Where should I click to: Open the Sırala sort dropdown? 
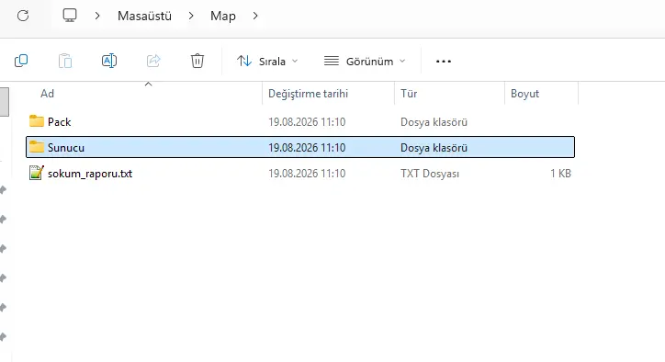pyautogui.click(x=267, y=62)
